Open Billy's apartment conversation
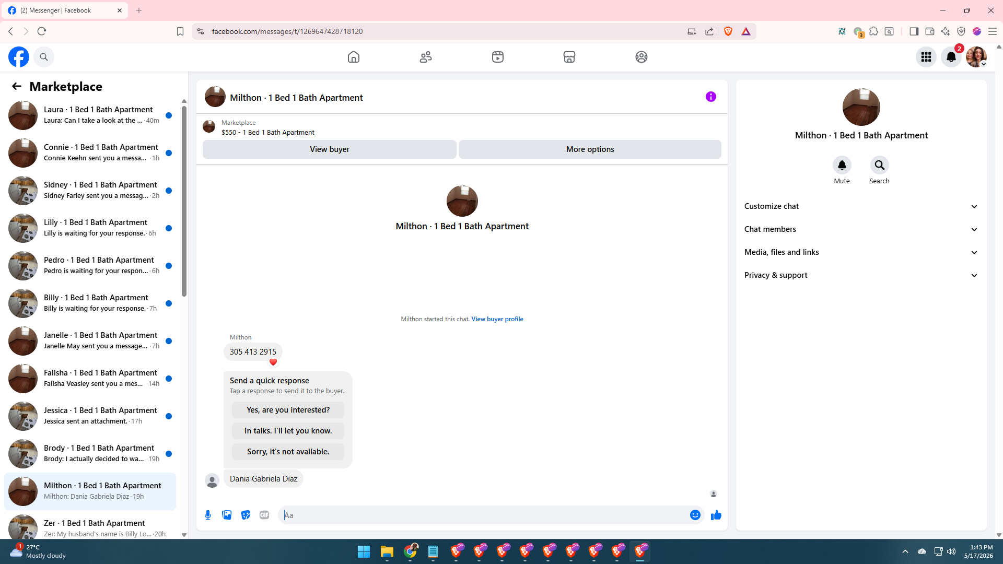The height and width of the screenshot is (564, 1003). tap(90, 303)
